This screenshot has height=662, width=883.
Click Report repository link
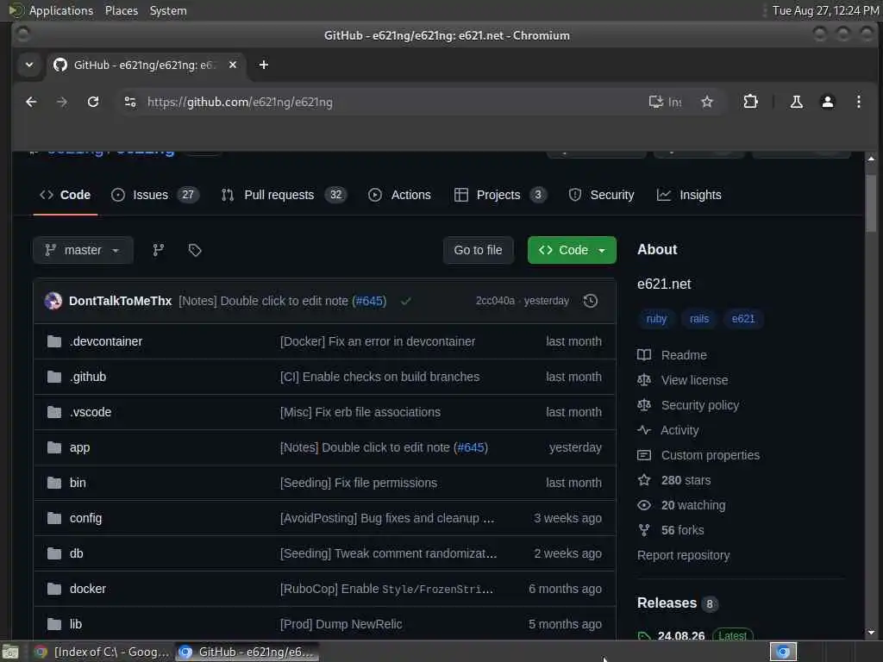click(x=683, y=556)
